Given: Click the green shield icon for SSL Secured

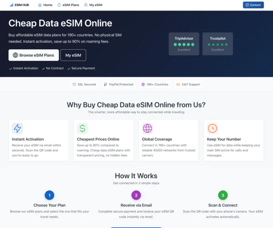Looking at the screenshot, I should click(74, 85).
